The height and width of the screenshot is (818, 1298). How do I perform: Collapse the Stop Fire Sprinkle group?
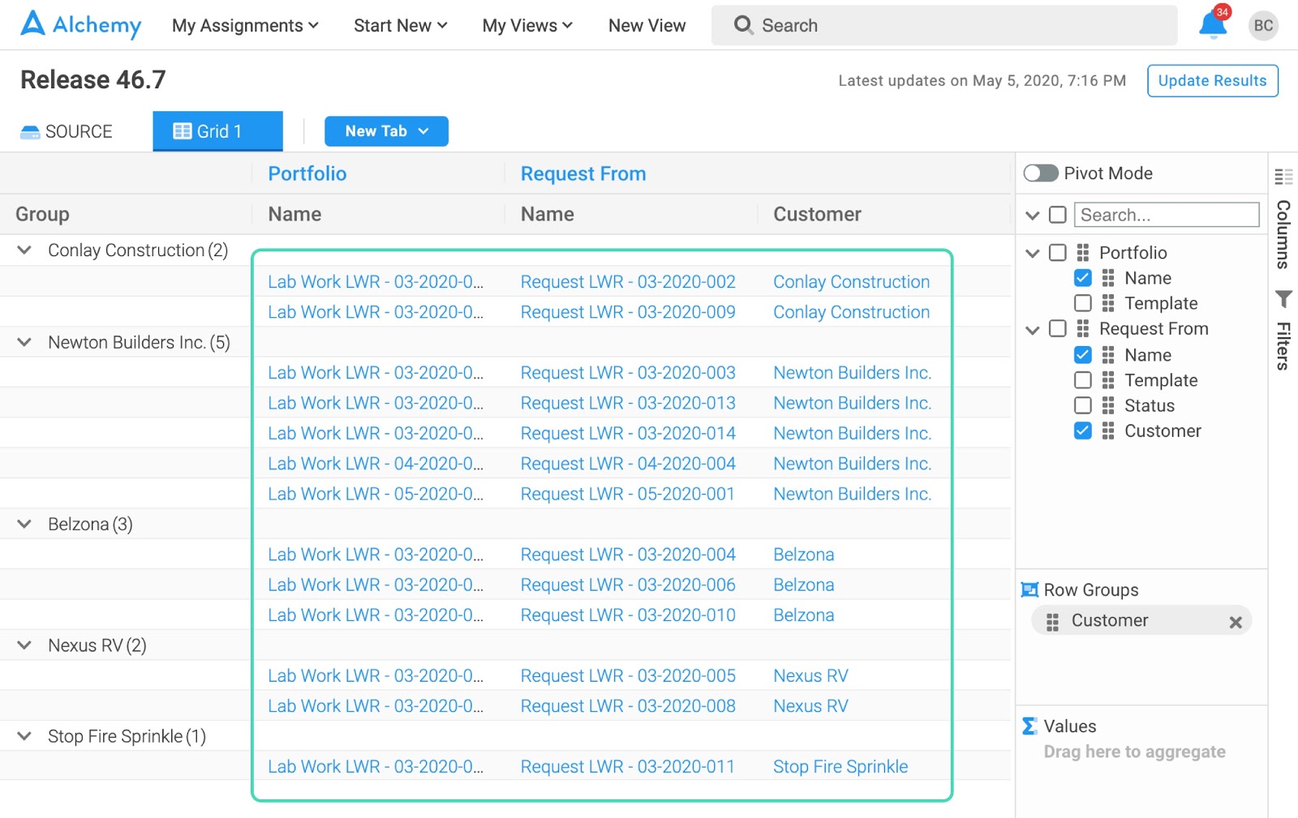coord(24,736)
